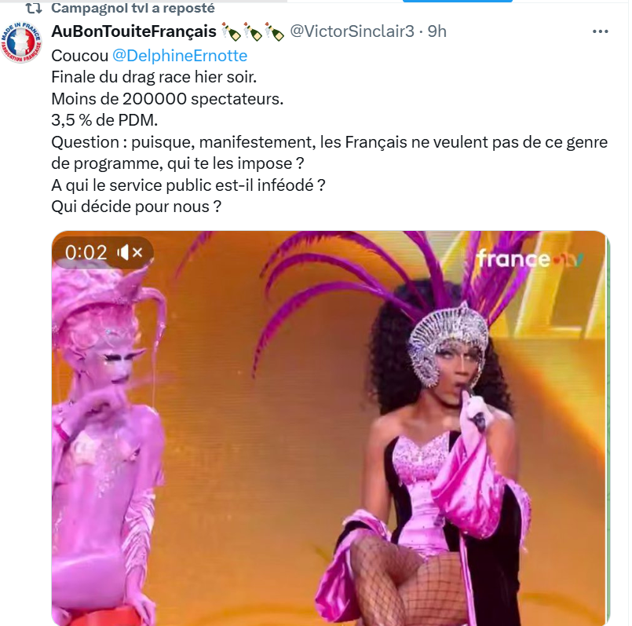Click the 'Campagnol tvl a reposté' label
Viewport: 632px width, 626px height.
tap(133, 8)
